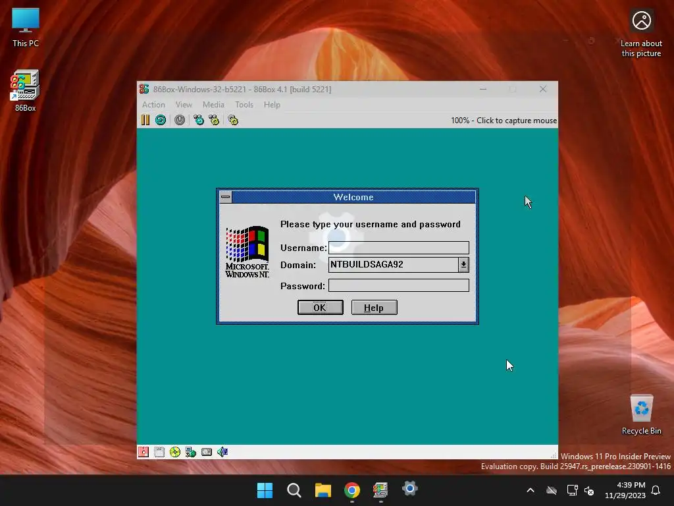Click the muted volume tray icon
674x506 pixels.
[589, 490]
